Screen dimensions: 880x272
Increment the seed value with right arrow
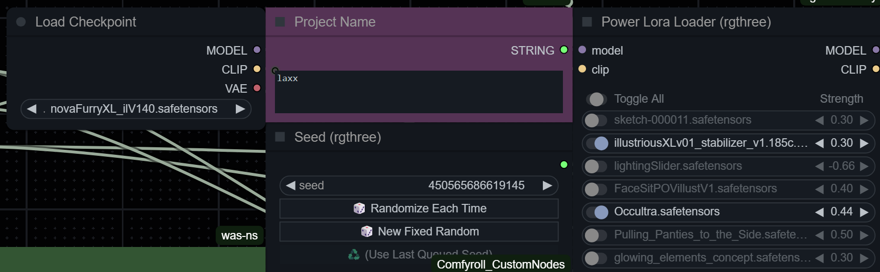point(547,186)
